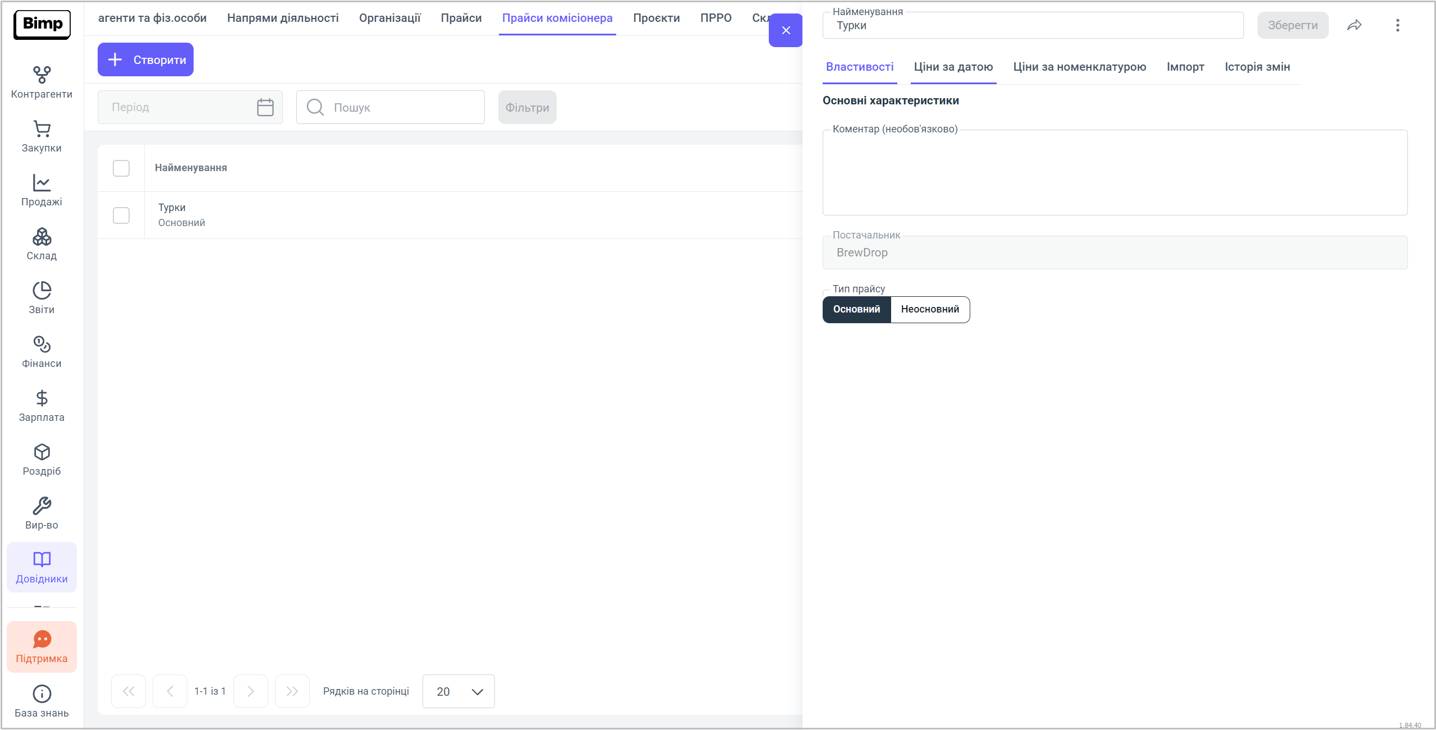
Task: Open the three-dot more options menu
Action: click(x=1397, y=25)
